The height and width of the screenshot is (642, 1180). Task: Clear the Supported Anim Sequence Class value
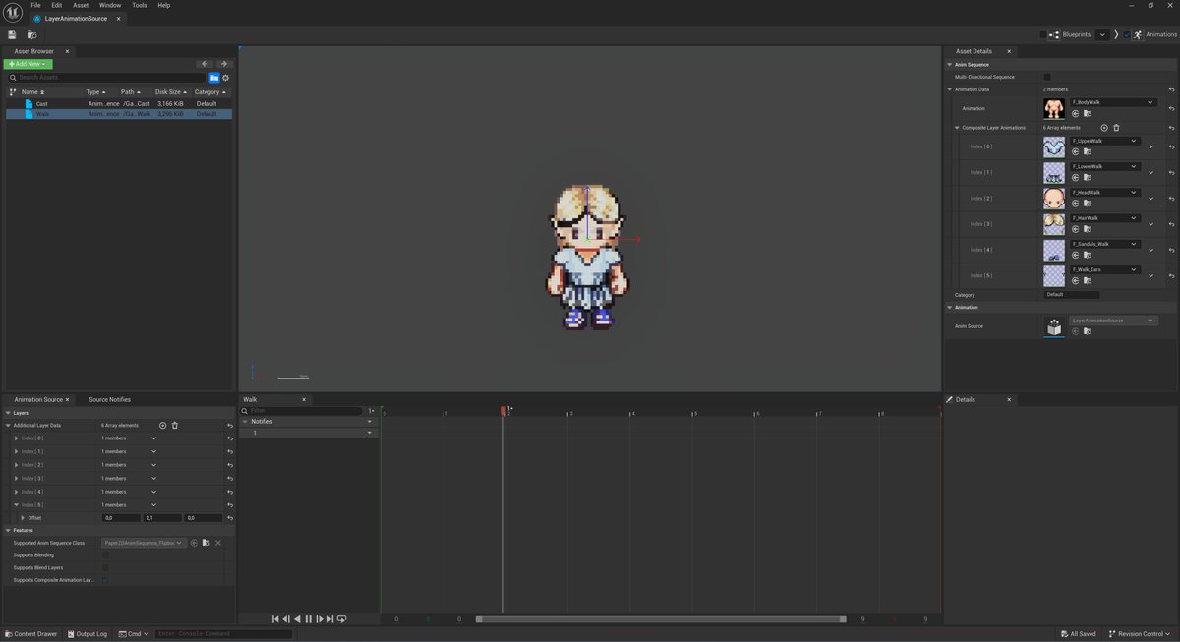click(x=217, y=543)
